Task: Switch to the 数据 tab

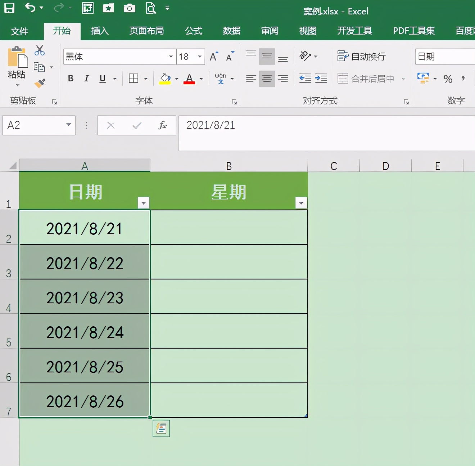Action: coord(232,31)
